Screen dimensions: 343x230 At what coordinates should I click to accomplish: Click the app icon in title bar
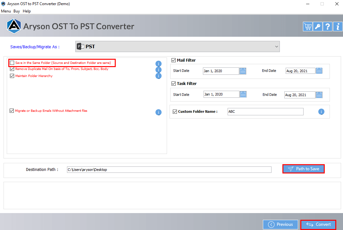(3, 4)
